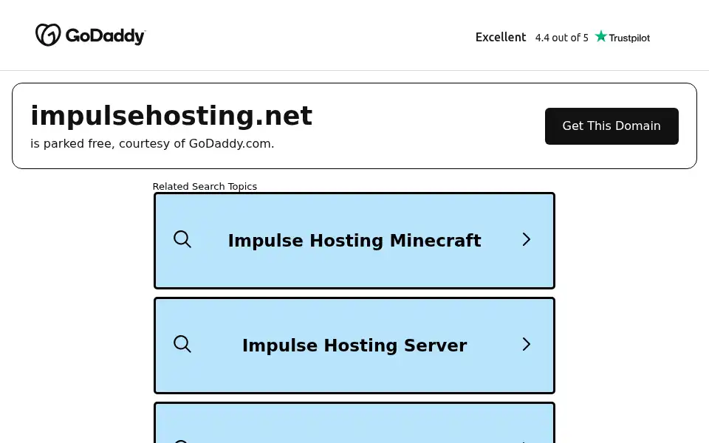Click the 'is parked free, courtesy of GoDaddy.com.' text
The height and width of the screenshot is (443, 709).
coord(152,144)
